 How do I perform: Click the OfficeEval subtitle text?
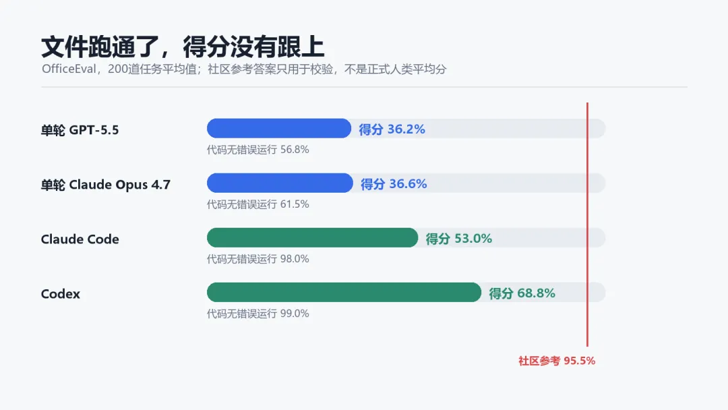point(244,69)
